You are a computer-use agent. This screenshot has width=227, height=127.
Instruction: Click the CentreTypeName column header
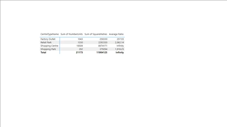(x=50, y=34)
